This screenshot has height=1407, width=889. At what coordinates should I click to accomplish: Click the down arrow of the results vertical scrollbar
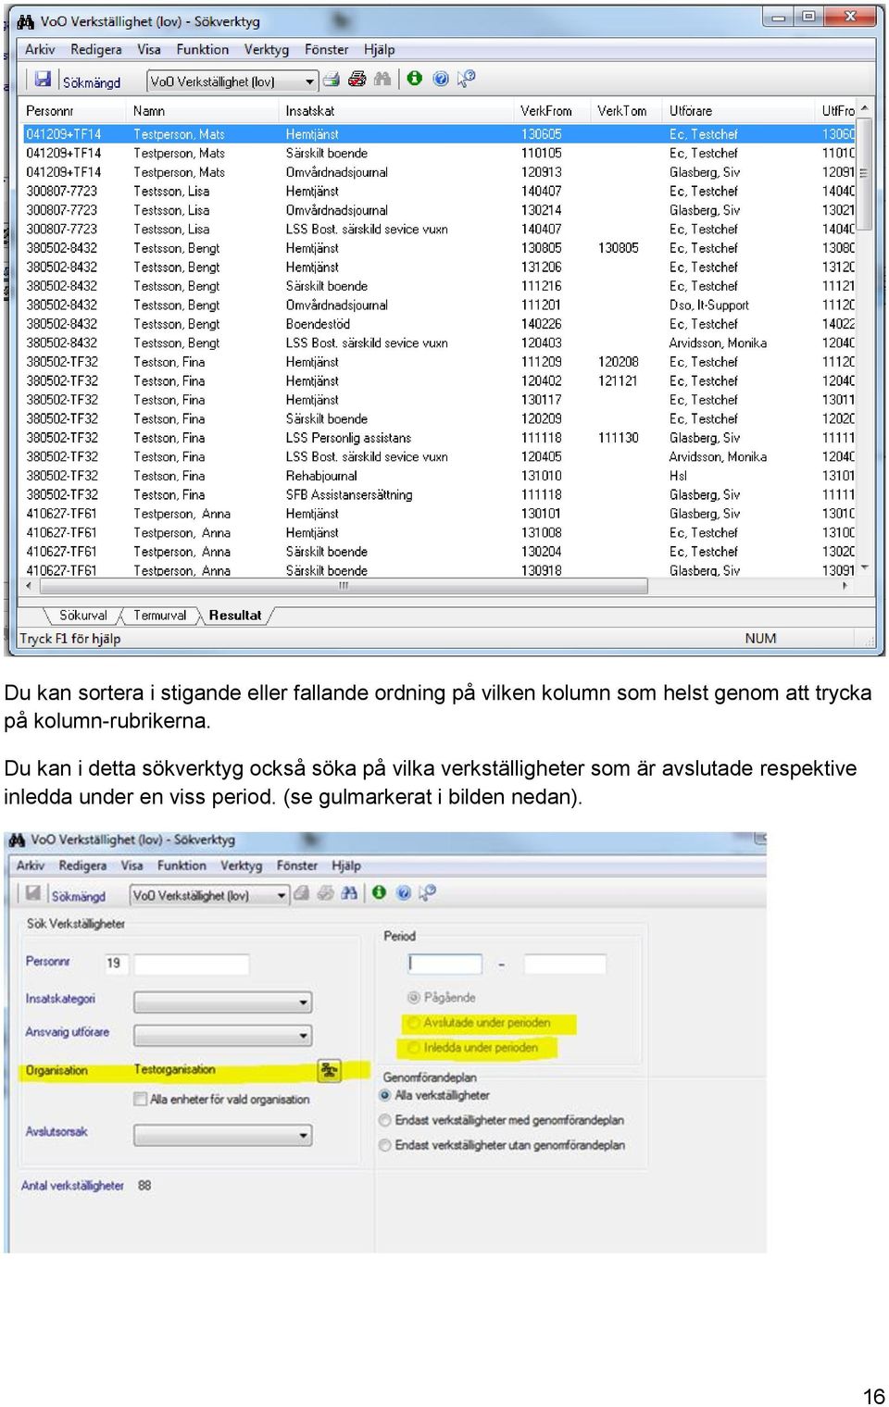864,568
